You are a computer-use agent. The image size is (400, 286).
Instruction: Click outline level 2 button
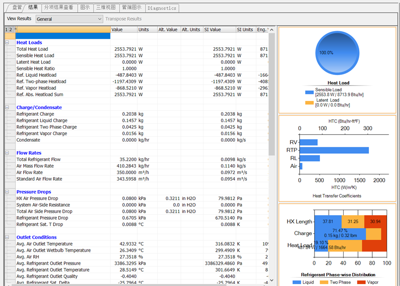[11, 30]
